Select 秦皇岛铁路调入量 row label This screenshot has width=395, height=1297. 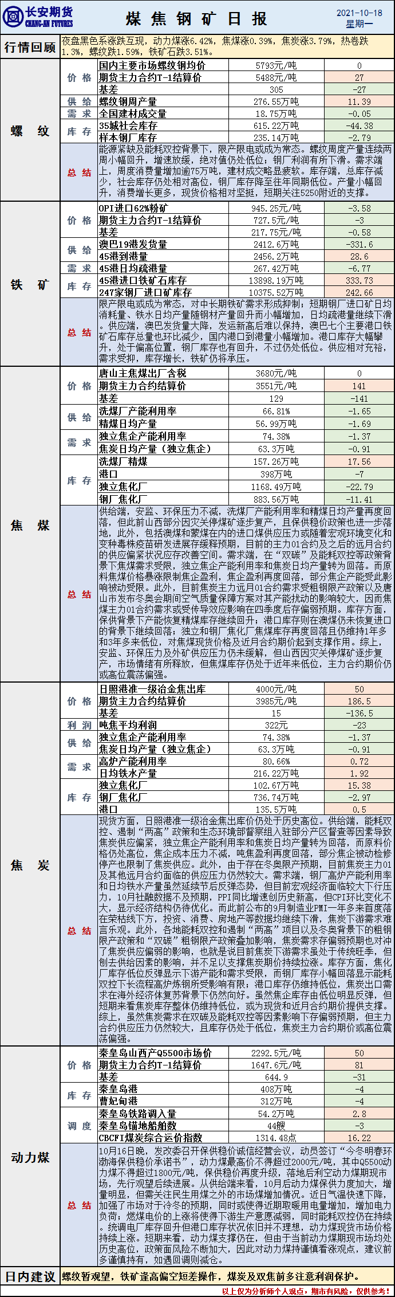point(137,1114)
